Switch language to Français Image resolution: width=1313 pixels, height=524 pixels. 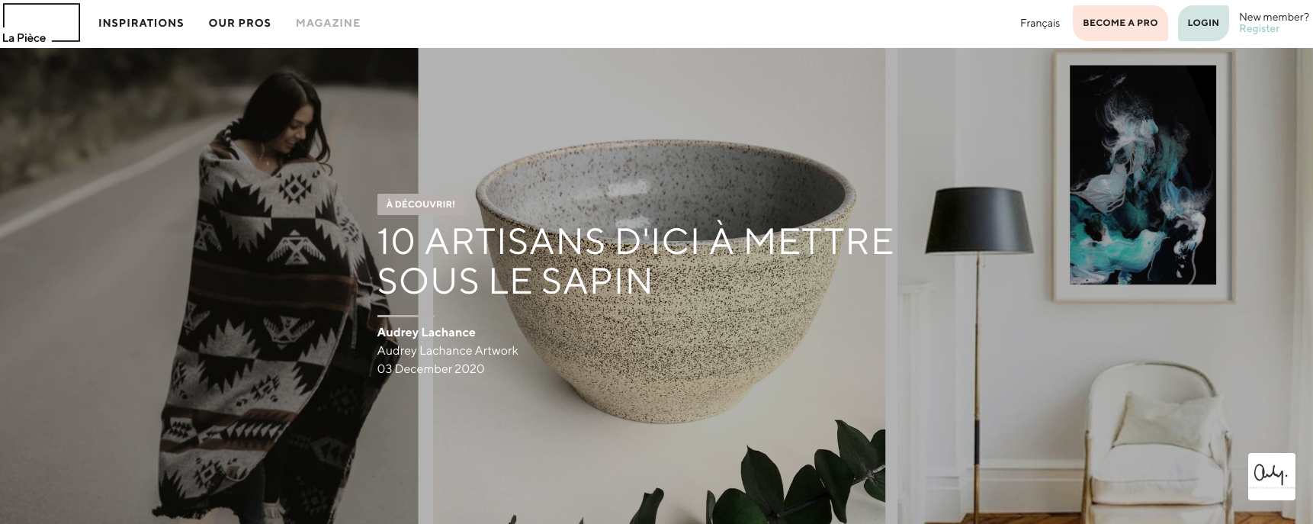coord(1039,23)
